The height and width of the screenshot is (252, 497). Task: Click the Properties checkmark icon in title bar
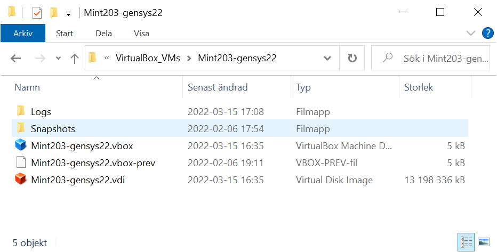(x=37, y=13)
